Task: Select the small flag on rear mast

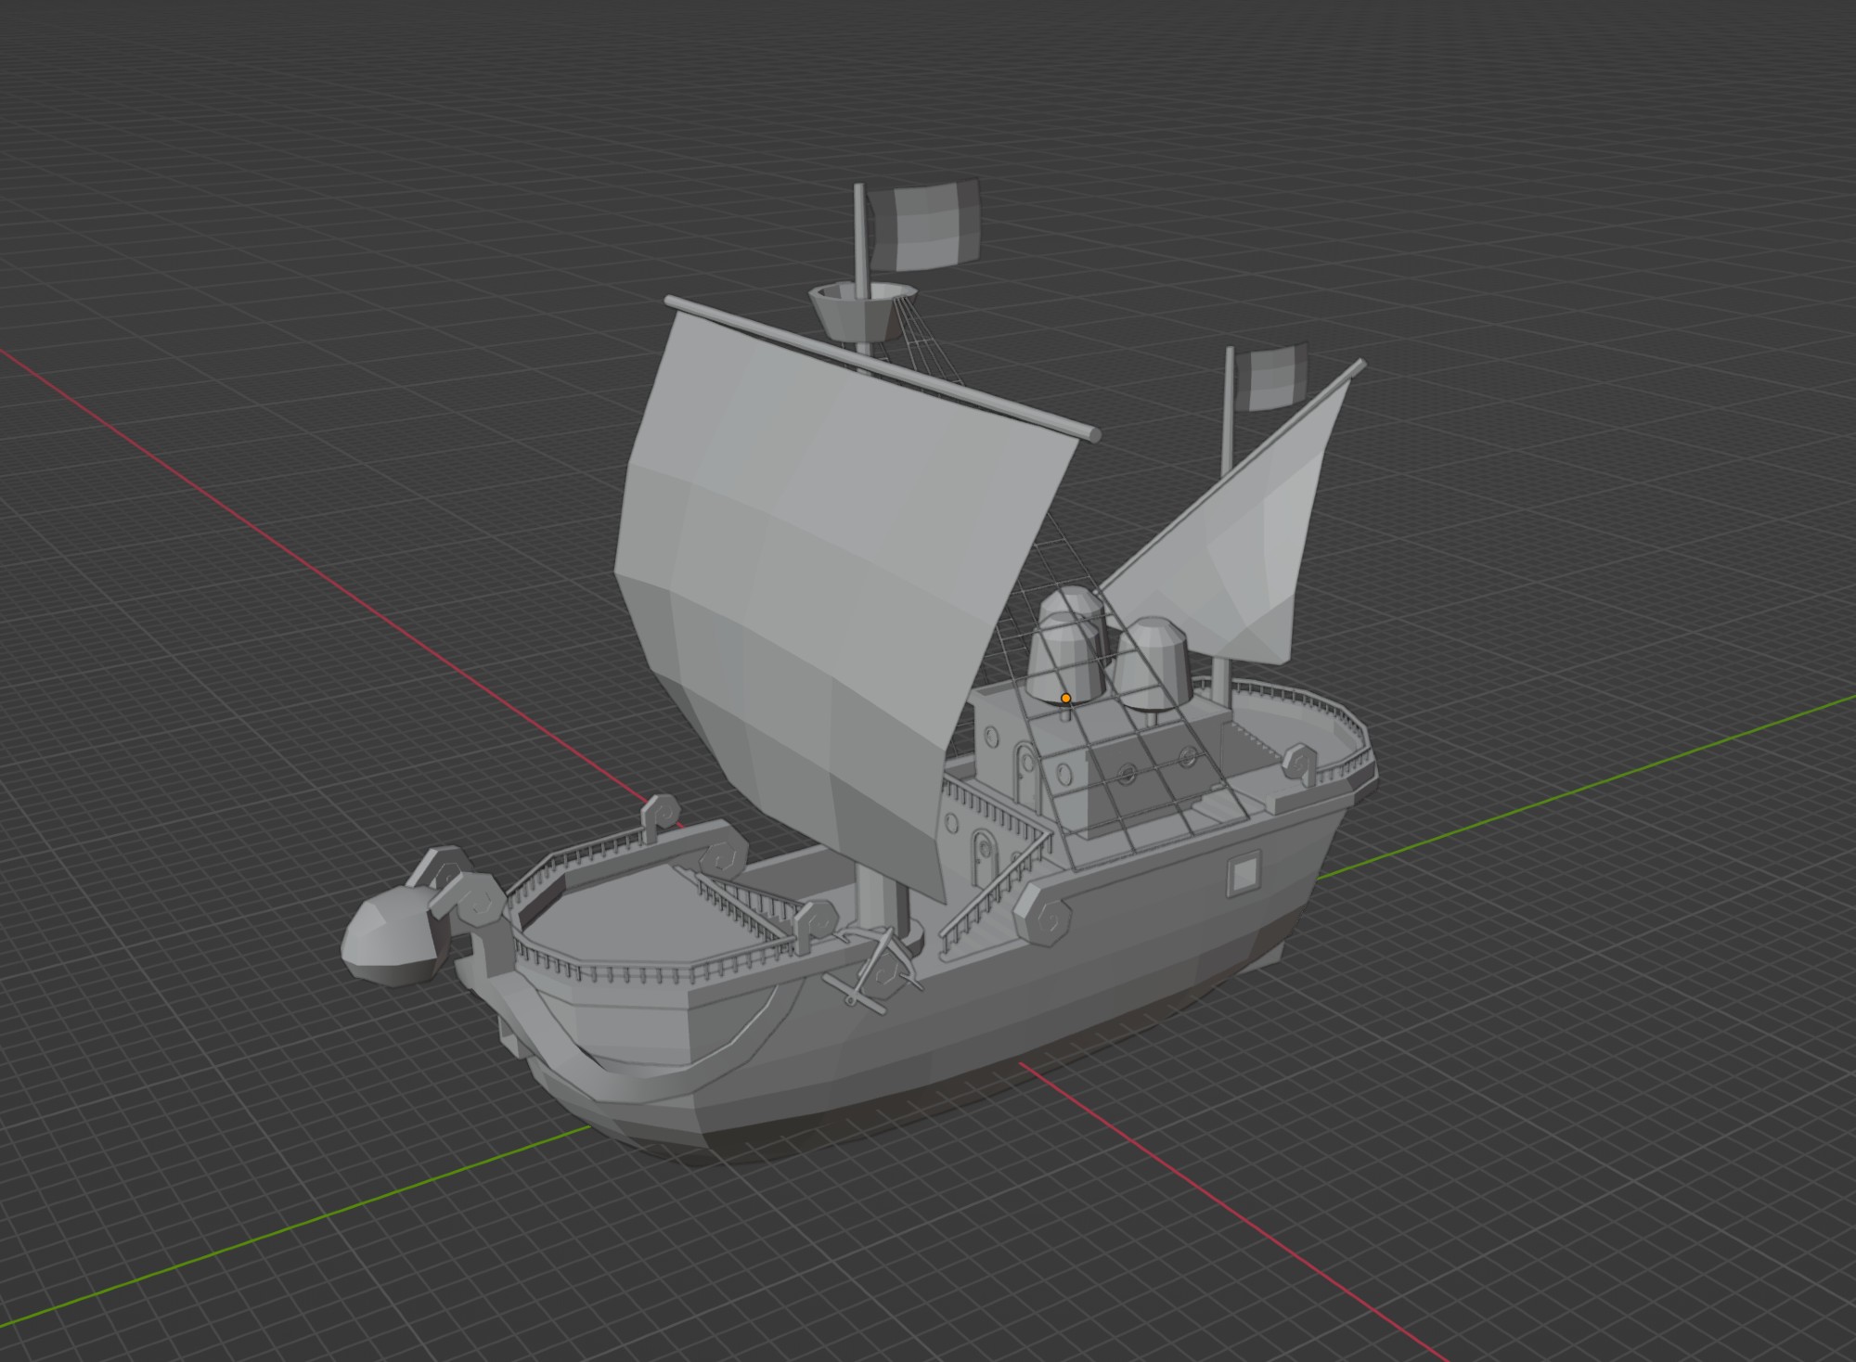Action: tap(1271, 378)
